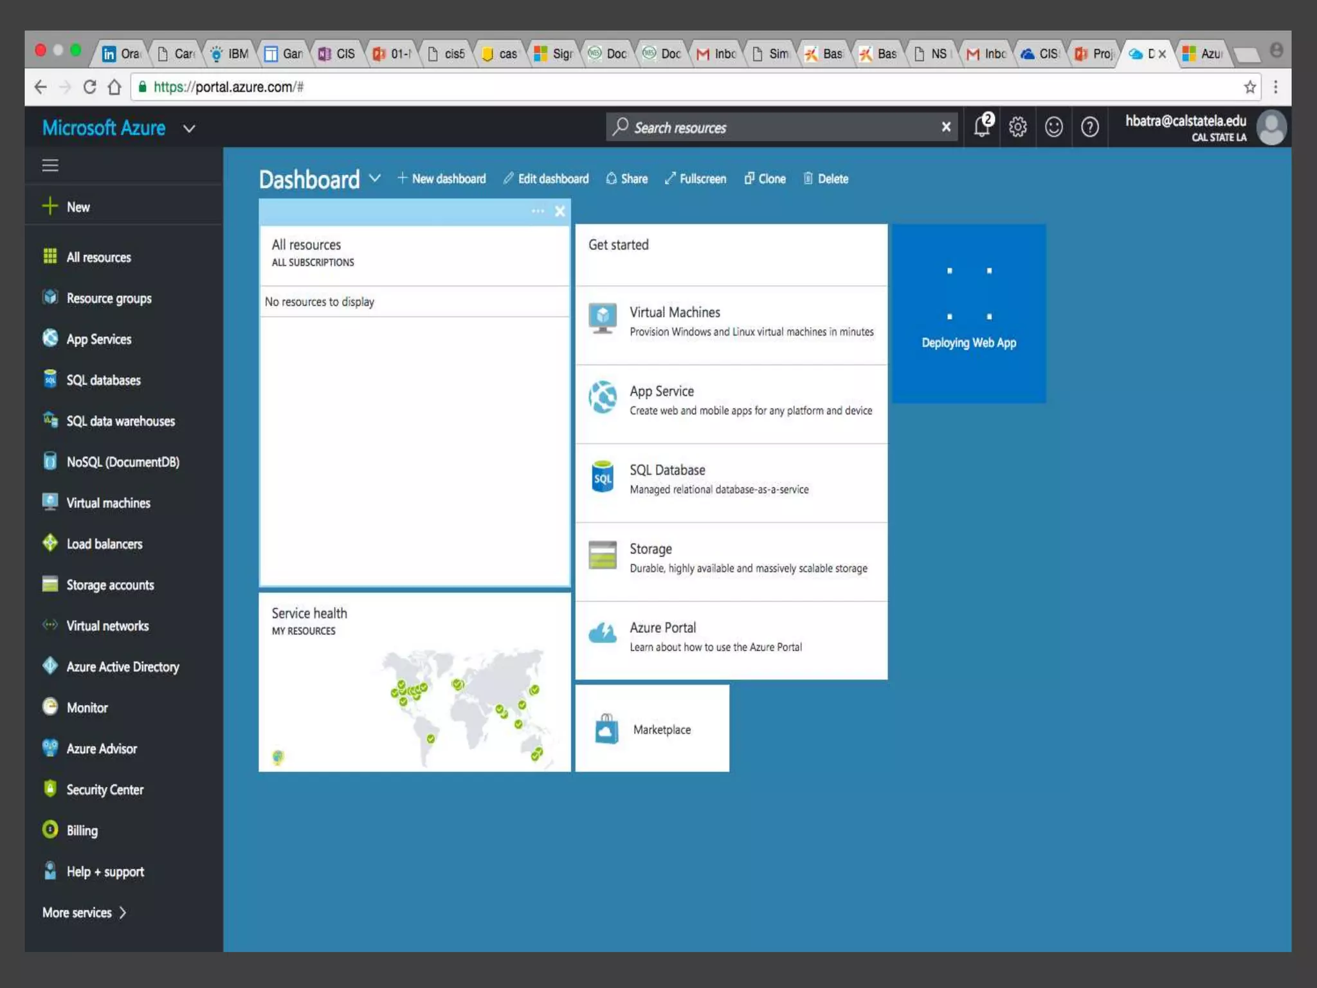
Task: Expand the Dashboard title dropdown chevron
Action: (x=375, y=178)
